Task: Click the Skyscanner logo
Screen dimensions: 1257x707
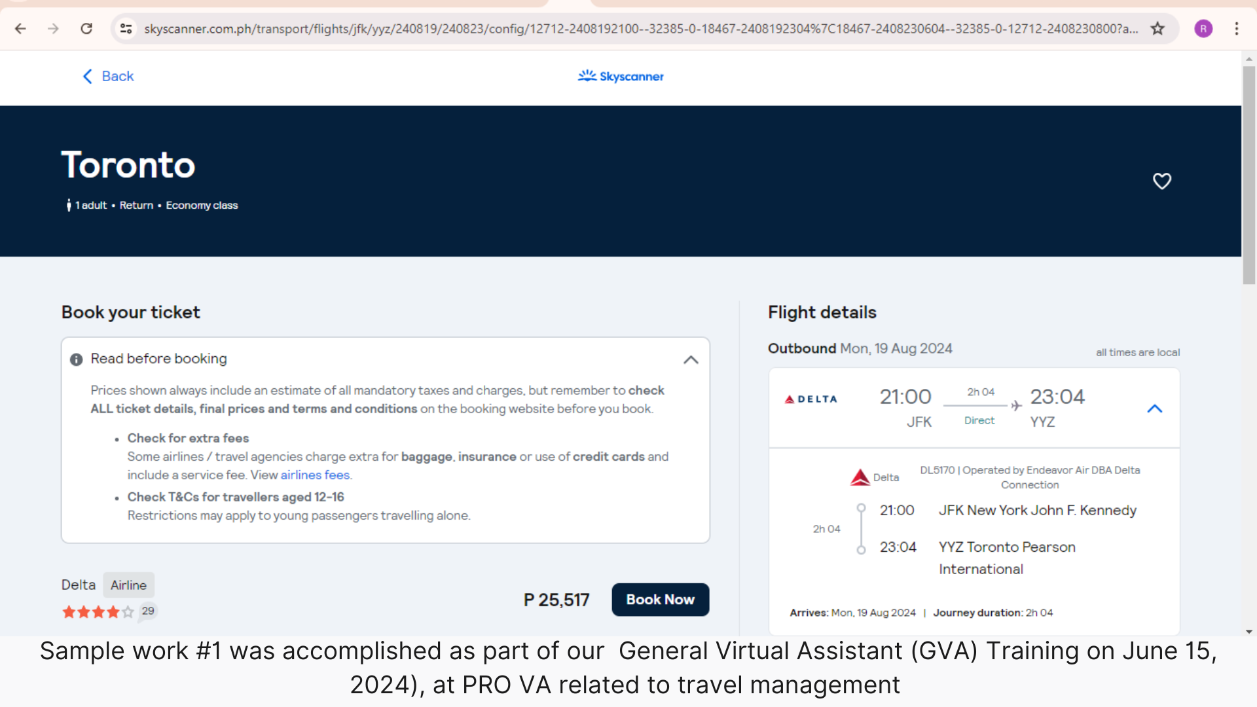Action: (x=621, y=77)
